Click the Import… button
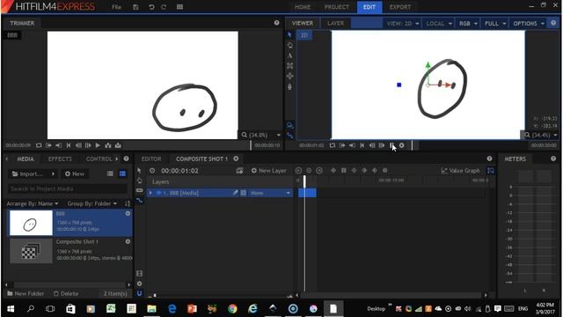The height and width of the screenshot is (317, 563). point(28,174)
